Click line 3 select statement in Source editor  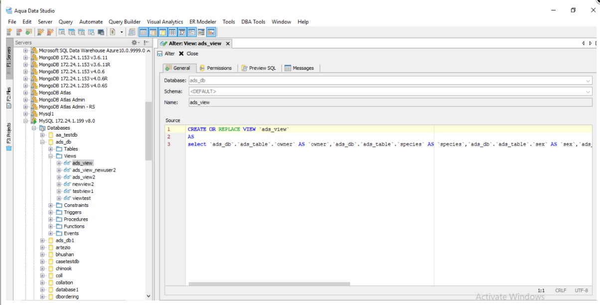(x=389, y=144)
